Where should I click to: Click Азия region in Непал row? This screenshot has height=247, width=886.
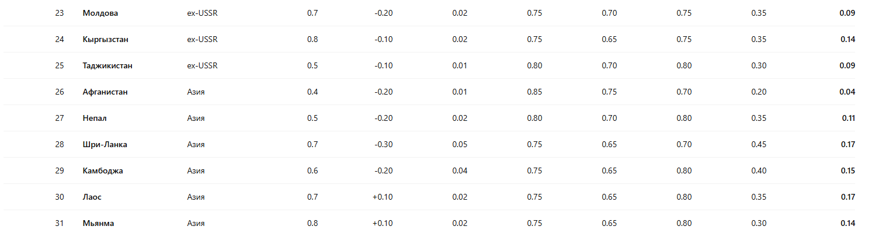196,118
